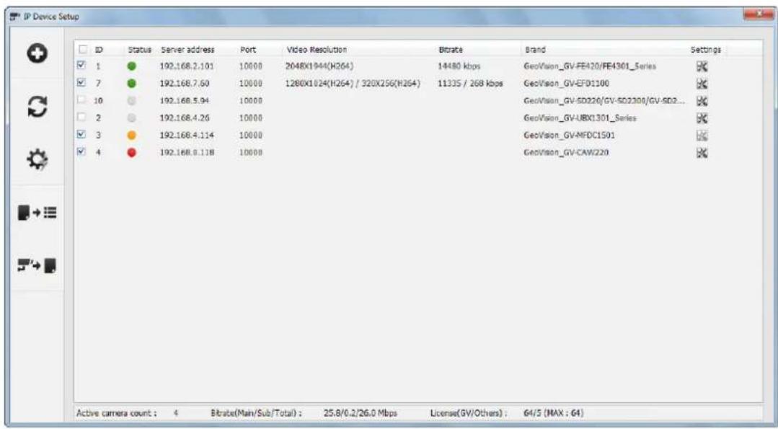
Task: Uncheck the checkbox for camera ID 3
Action: [82, 134]
